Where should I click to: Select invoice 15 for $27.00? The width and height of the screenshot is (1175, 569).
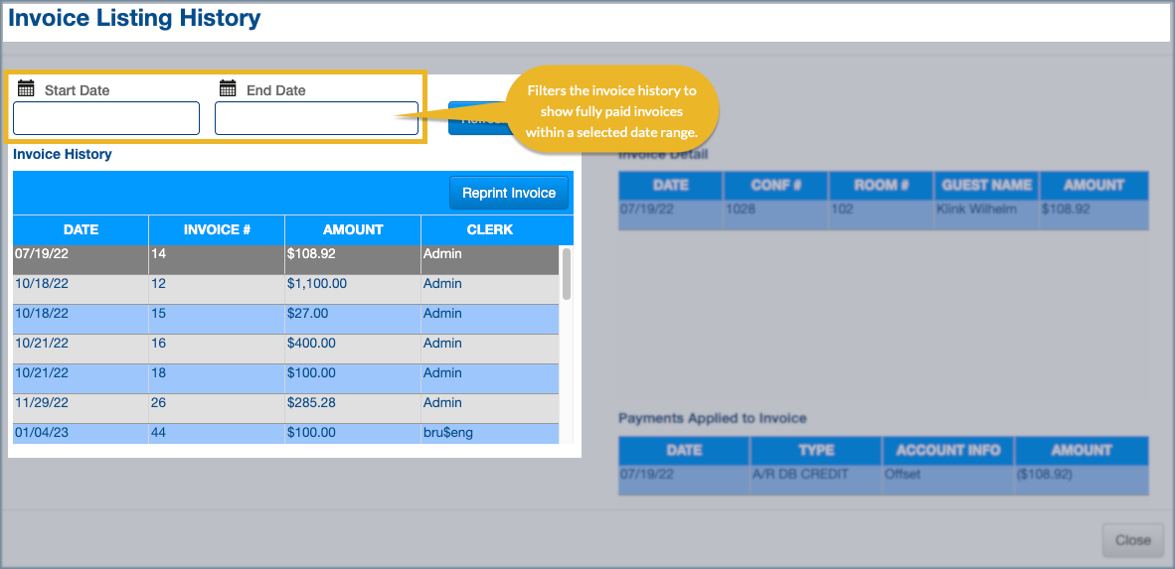[x=285, y=319]
